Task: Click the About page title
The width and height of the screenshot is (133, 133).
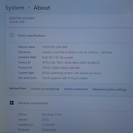Action: (42, 8)
